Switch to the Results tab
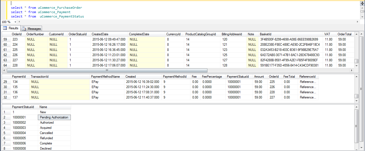The height and width of the screenshot is (151, 365). (11, 28)
